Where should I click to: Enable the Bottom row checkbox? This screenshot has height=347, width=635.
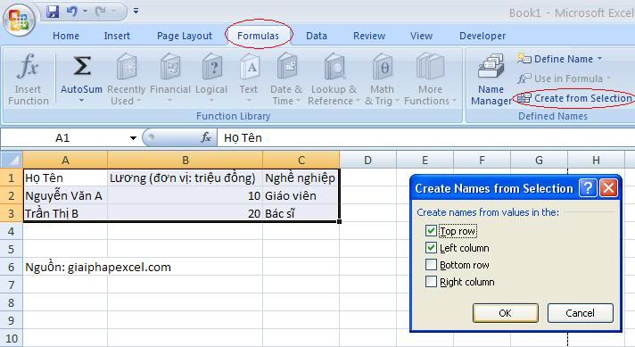tap(431, 265)
